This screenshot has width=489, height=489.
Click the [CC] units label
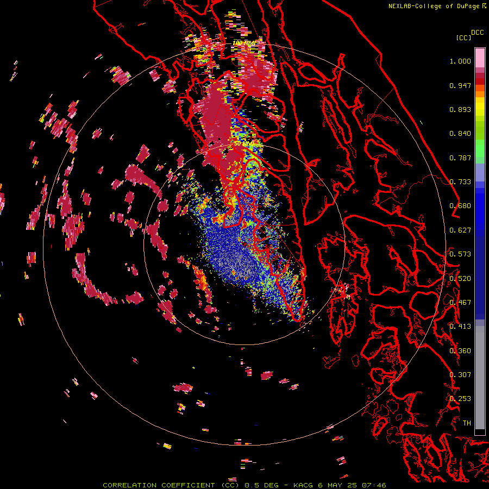(x=463, y=37)
